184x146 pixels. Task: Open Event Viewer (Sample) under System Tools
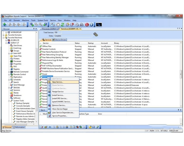25,111
